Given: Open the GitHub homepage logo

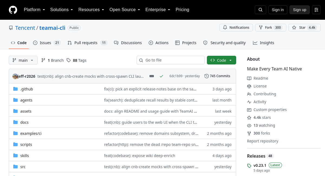Looking at the screenshot, I should (13, 10).
